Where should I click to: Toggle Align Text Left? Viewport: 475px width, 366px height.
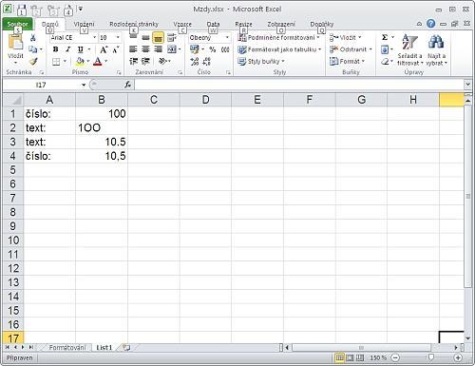pos(133,49)
